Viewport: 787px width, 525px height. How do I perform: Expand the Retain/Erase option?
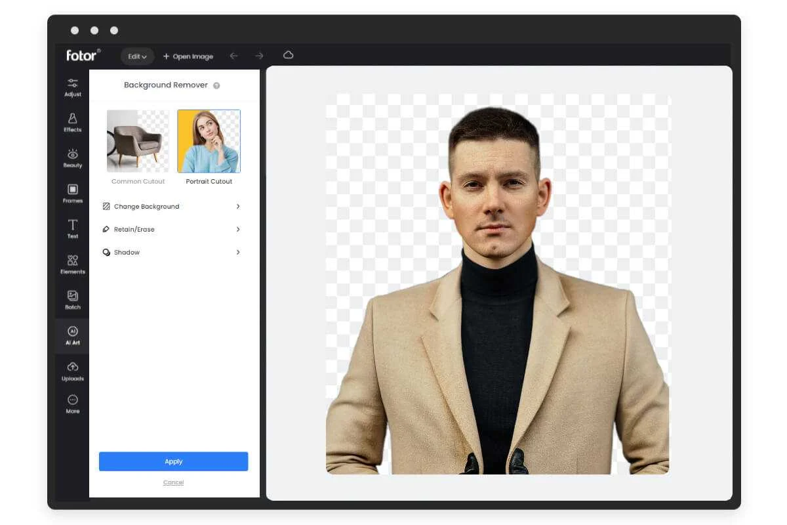click(x=172, y=229)
